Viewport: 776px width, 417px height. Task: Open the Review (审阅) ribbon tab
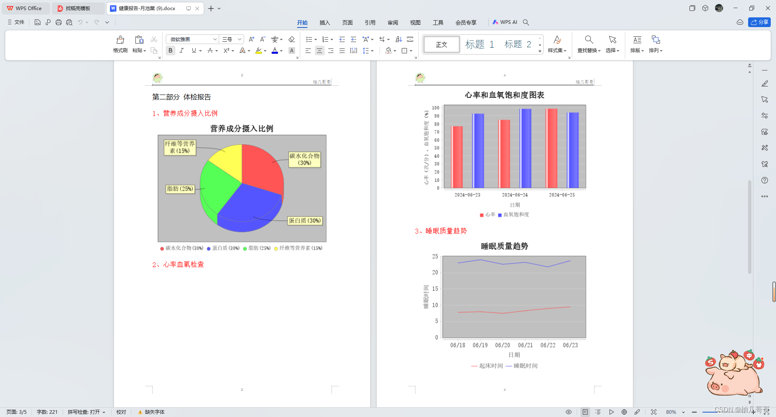click(x=392, y=22)
